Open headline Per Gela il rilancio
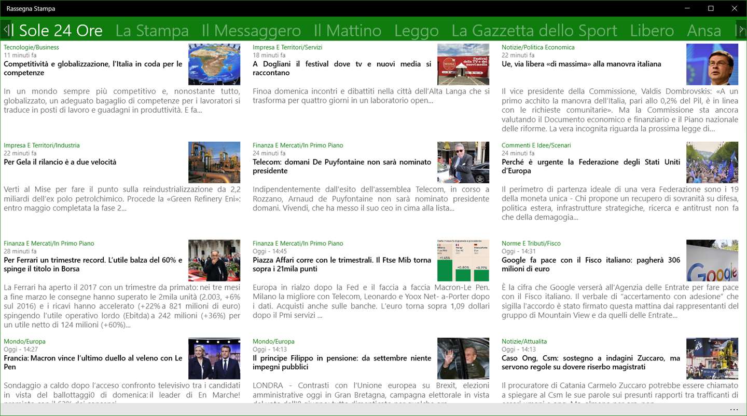The width and height of the screenshot is (747, 416). tap(60, 162)
